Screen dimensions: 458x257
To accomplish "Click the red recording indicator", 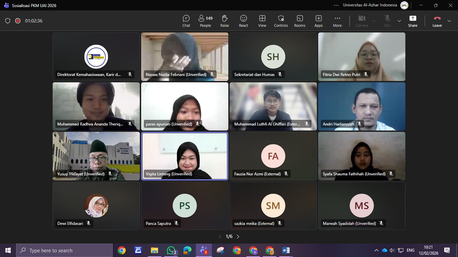I will (x=18, y=21).
